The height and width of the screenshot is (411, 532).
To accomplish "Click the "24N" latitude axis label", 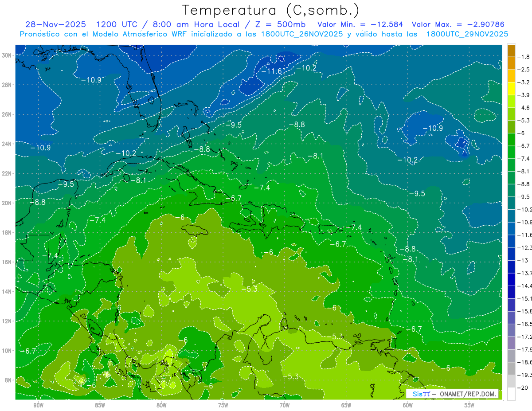I will [x=8, y=144].
